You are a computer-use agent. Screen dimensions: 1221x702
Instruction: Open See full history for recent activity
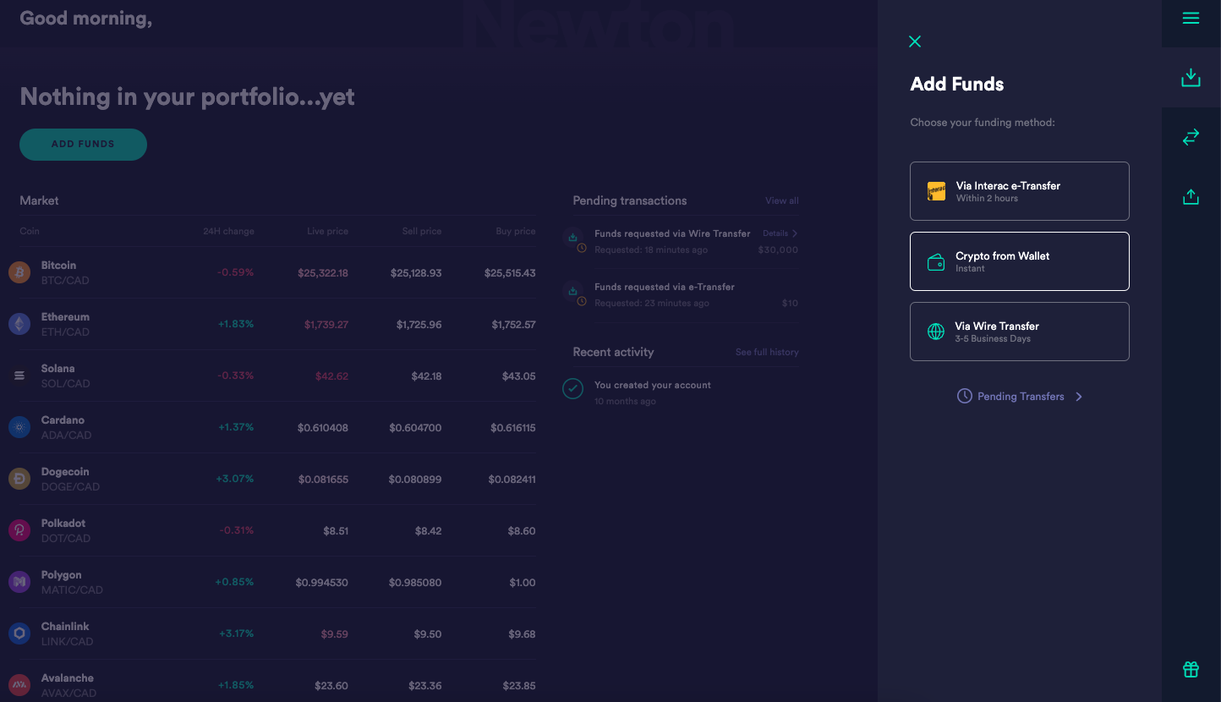[x=766, y=352]
